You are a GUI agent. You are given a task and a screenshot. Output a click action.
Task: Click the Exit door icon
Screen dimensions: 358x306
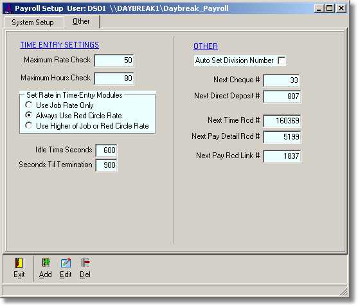point(19,263)
